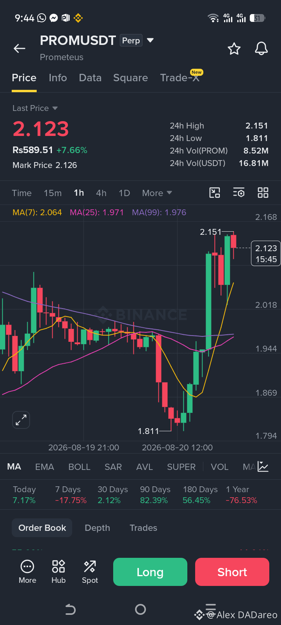The width and height of the screenshot is (281, 625).
Task: Tap 90 Days 82.39% performance
Action: pyautogui.click(x=155, y=495)
